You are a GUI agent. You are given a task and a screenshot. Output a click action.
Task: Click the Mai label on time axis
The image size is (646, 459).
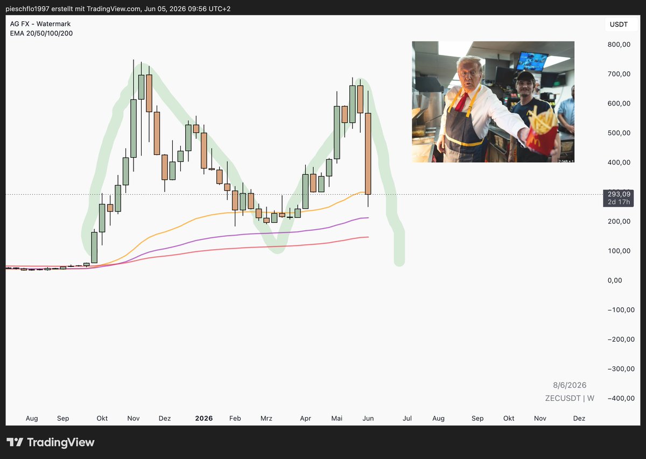[x=337, y=418]
